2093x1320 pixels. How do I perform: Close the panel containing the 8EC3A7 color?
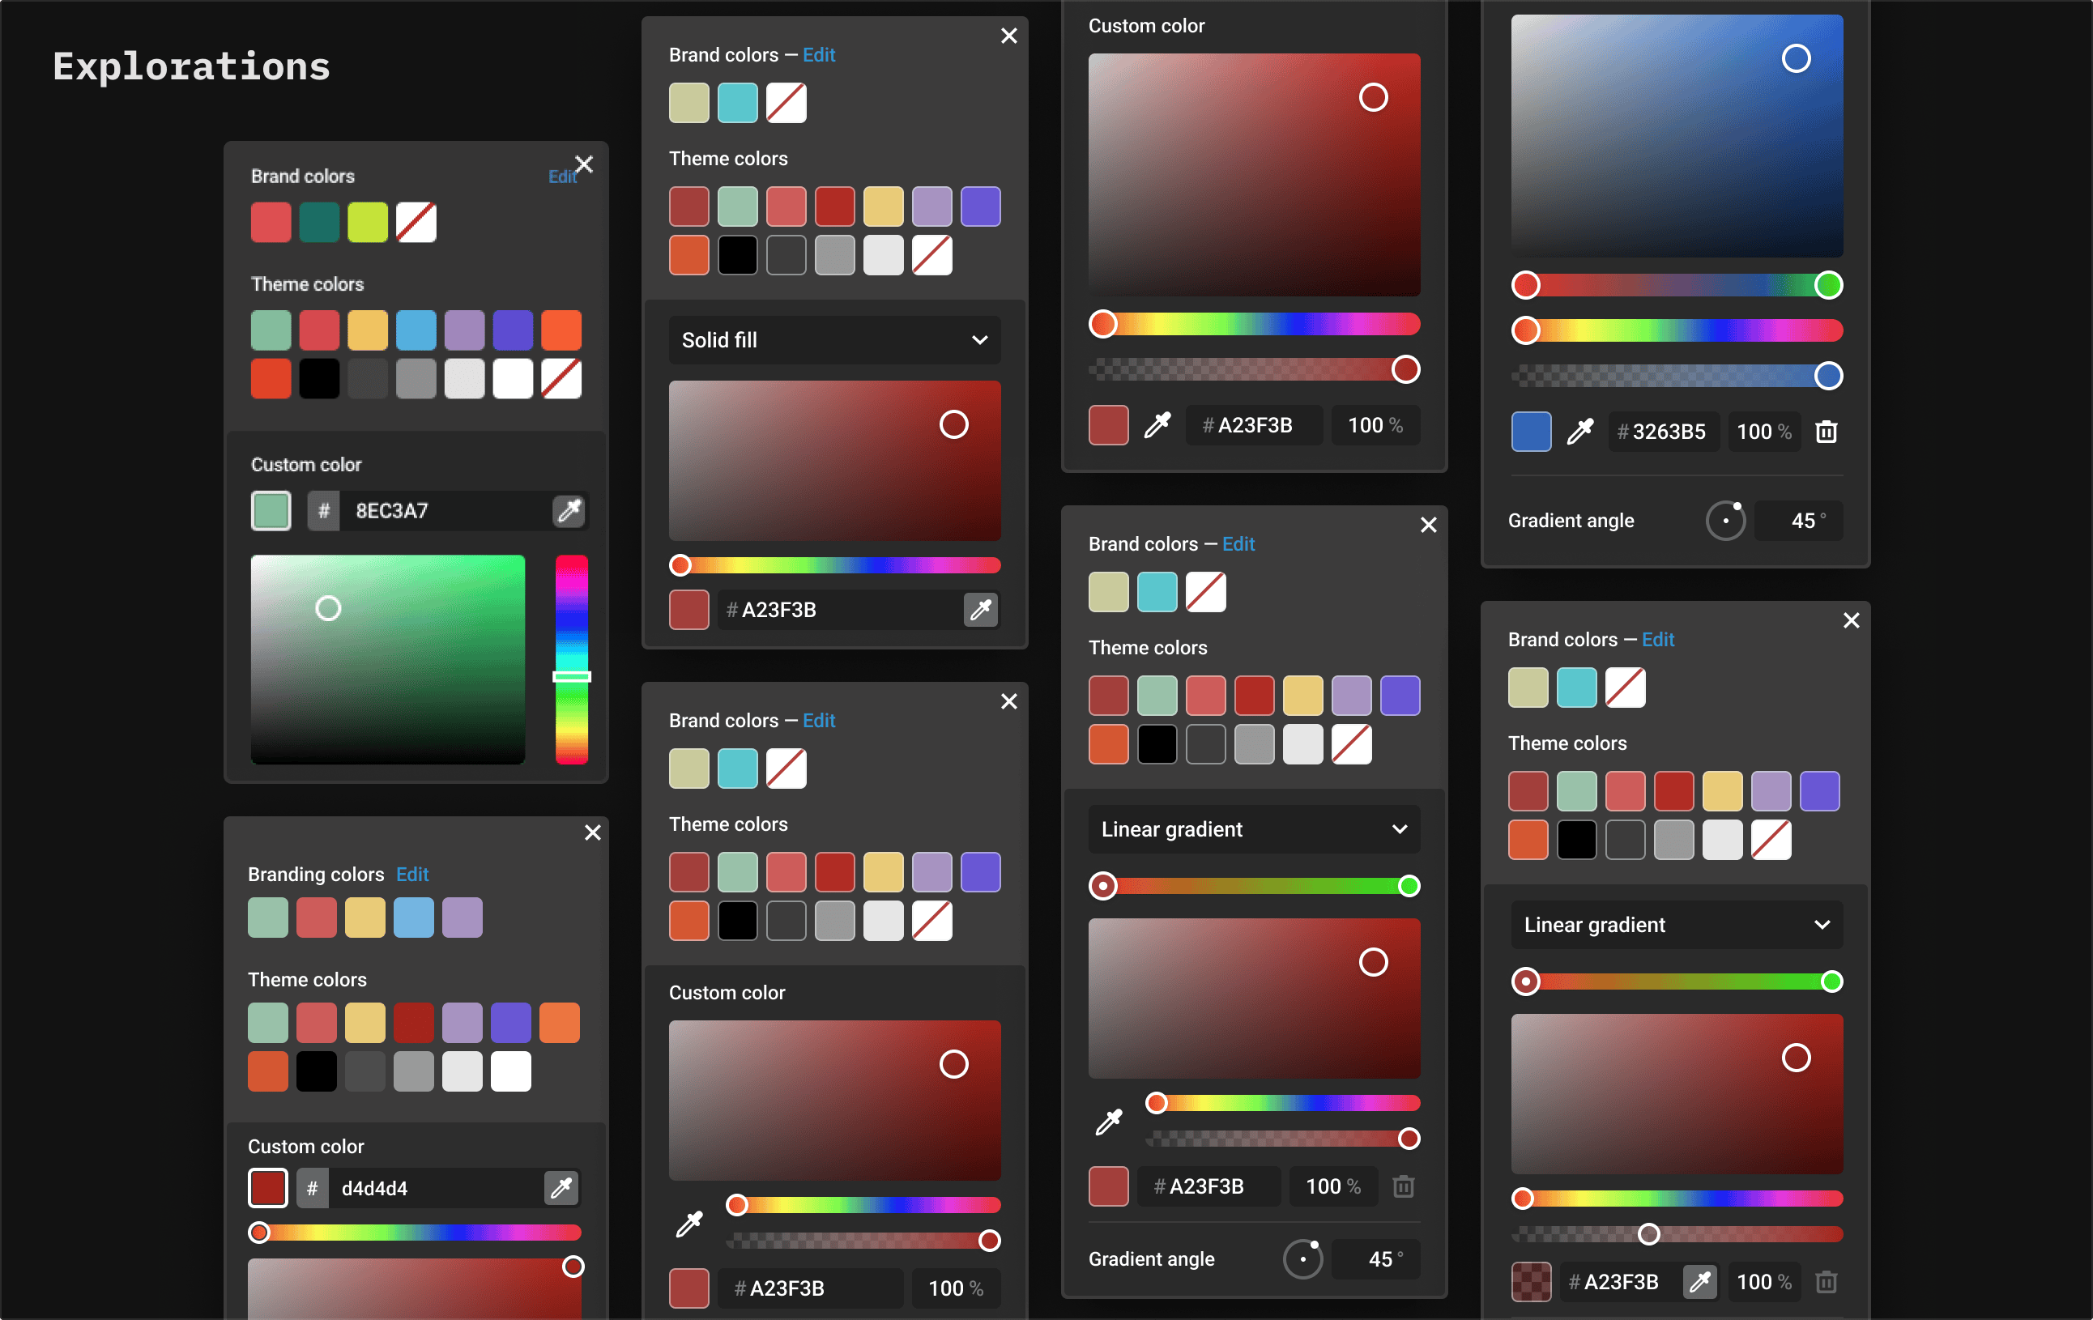coord(584,164)
